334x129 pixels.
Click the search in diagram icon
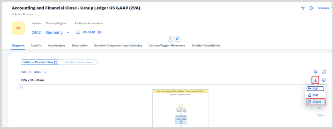[x=316, y=72]
